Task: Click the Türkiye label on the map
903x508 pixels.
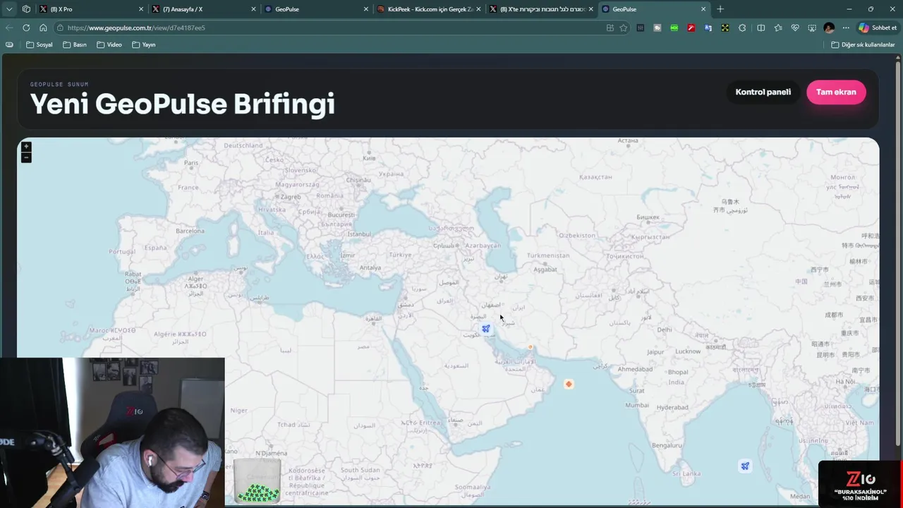Action: 400,255
